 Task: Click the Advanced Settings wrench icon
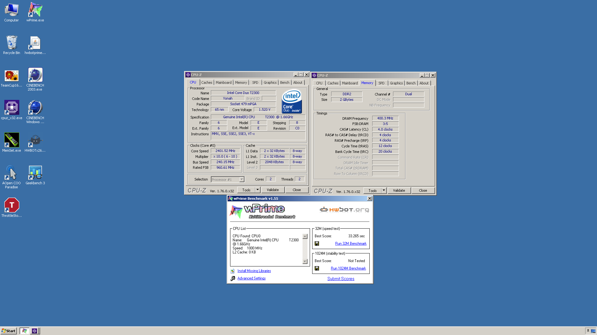(233, 278)
